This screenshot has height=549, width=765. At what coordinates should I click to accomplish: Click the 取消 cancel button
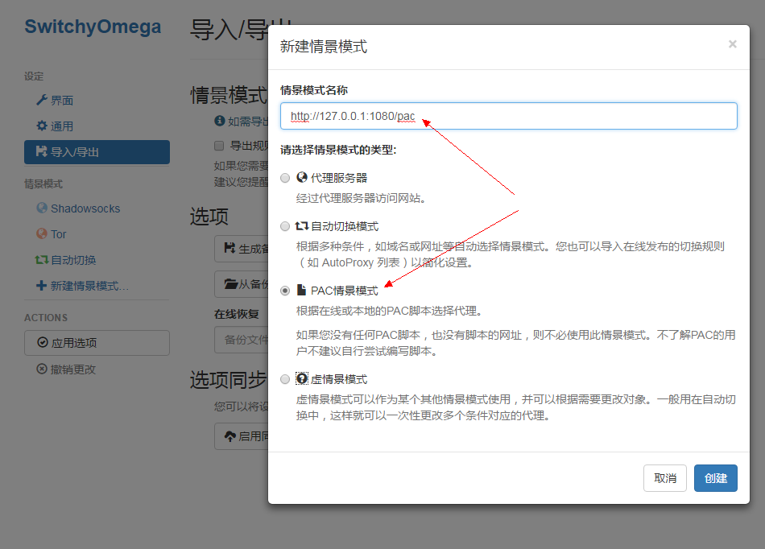(x=665, y=478)
